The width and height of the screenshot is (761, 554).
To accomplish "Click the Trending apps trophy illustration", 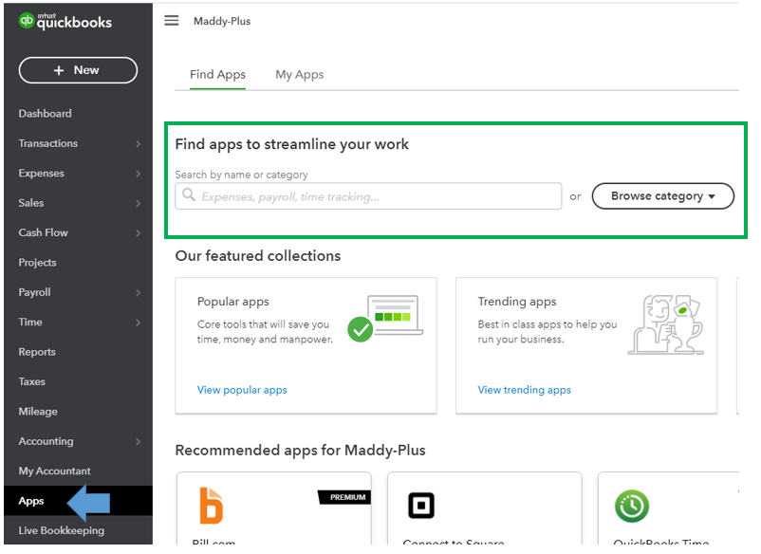I will point(665,324).
